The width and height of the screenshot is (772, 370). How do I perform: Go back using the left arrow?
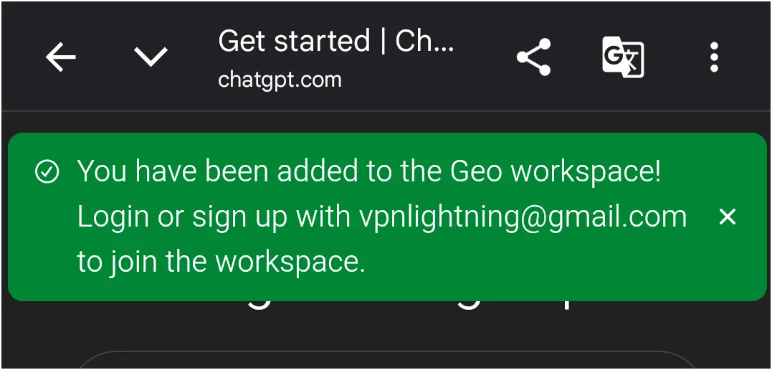(x=60, y=57)
